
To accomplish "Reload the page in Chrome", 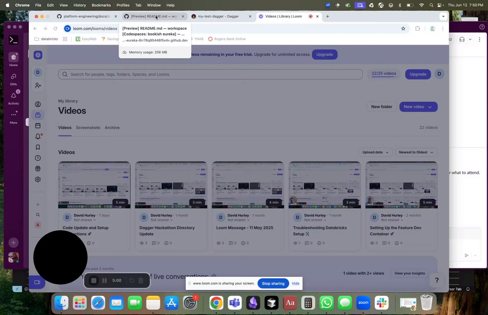I will (x=55, y=29).
